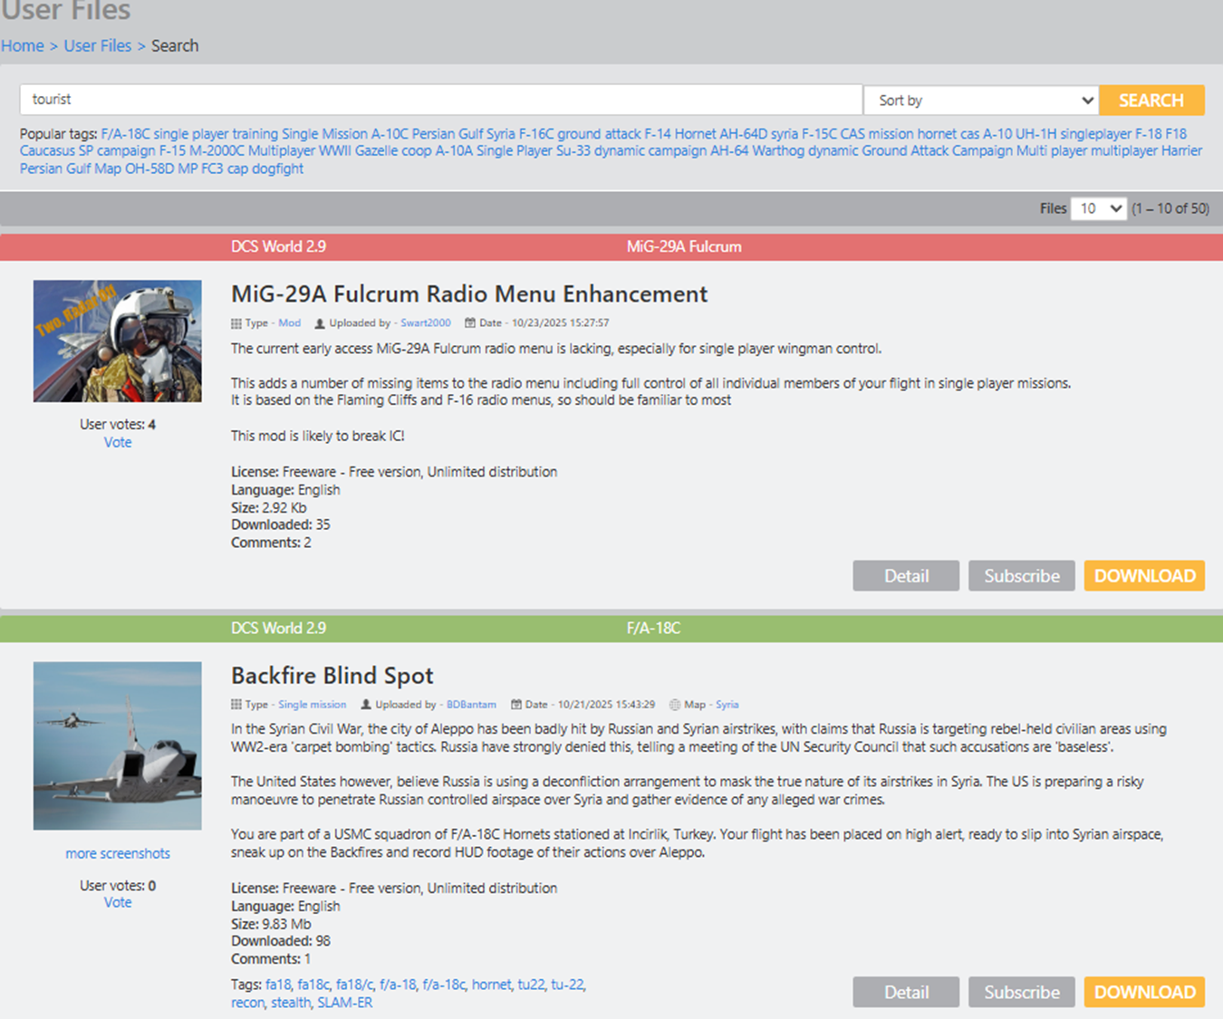1223x1019 pixels.
Task: Click the '(1 – 10 of 50)' results count
Action: (1170, 208)
